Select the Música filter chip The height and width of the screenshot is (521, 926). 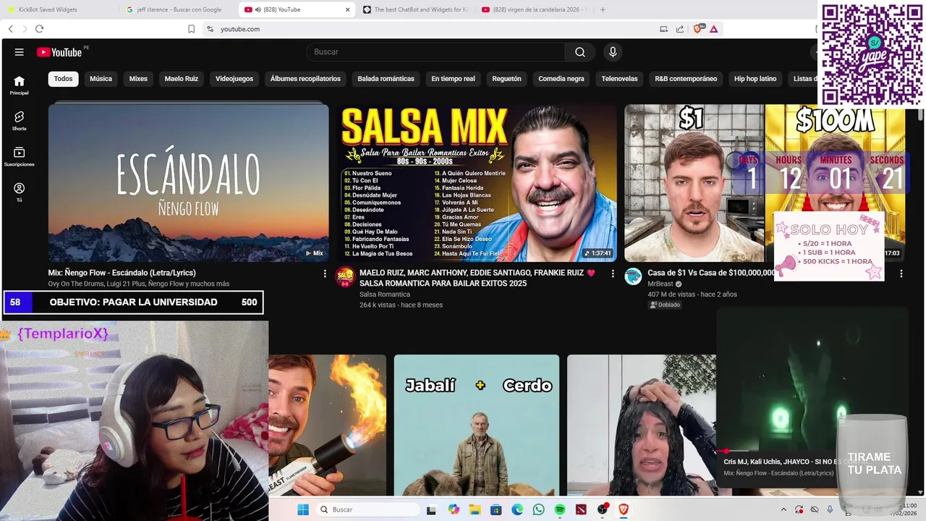[x=101, y=79]
